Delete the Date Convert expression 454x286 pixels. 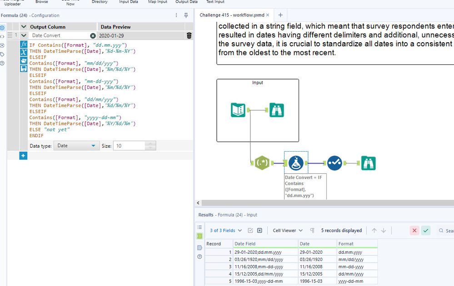[x=189, y=35]
